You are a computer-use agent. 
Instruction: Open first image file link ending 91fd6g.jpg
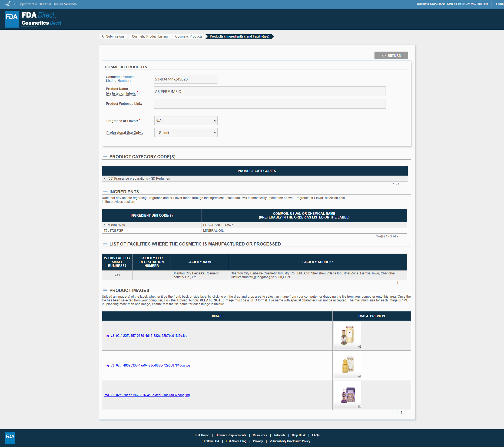(x=145, y=336)
